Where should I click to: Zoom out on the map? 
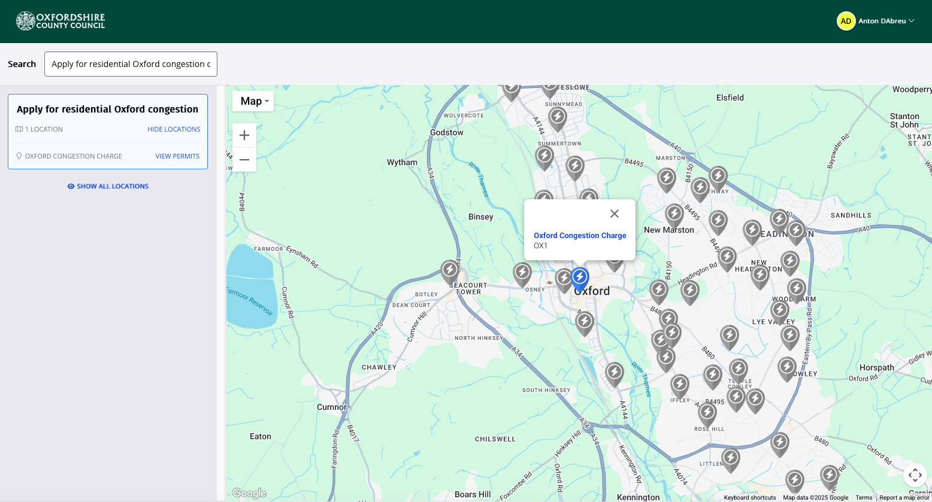click(x=244, y=160)
